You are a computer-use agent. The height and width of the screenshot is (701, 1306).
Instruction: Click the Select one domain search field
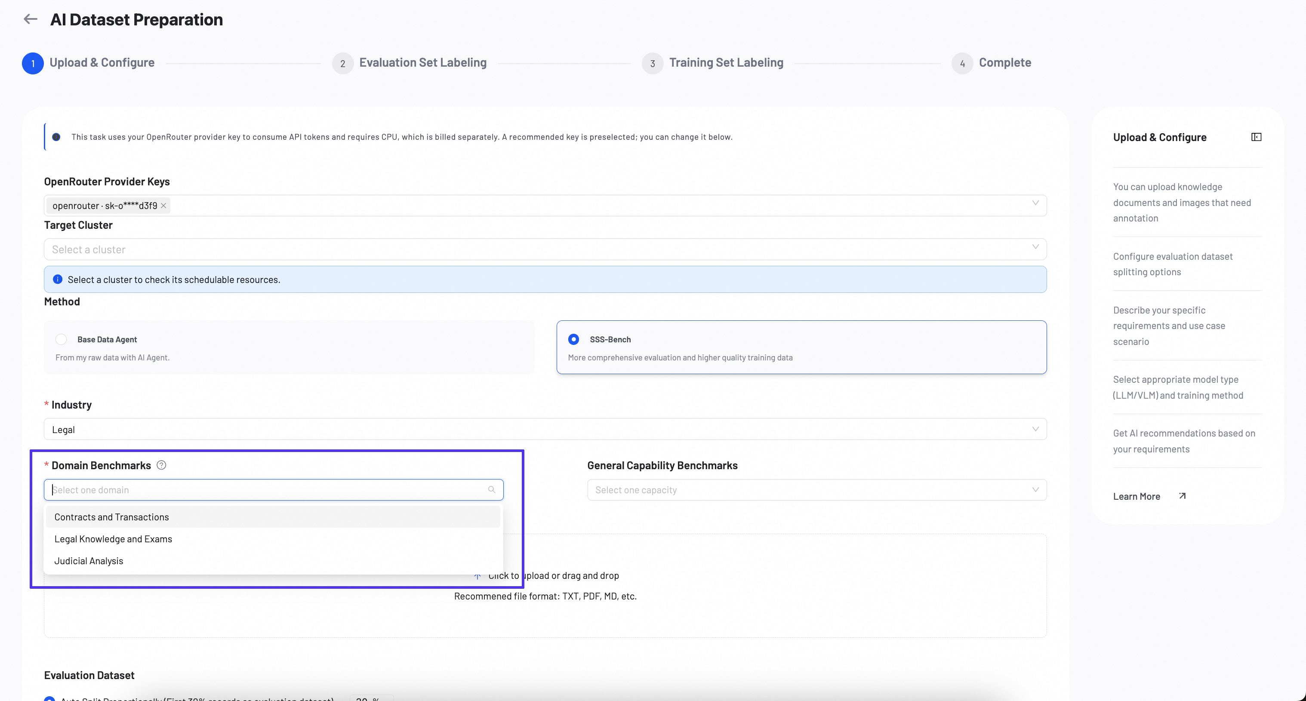[x=273, y=490]
